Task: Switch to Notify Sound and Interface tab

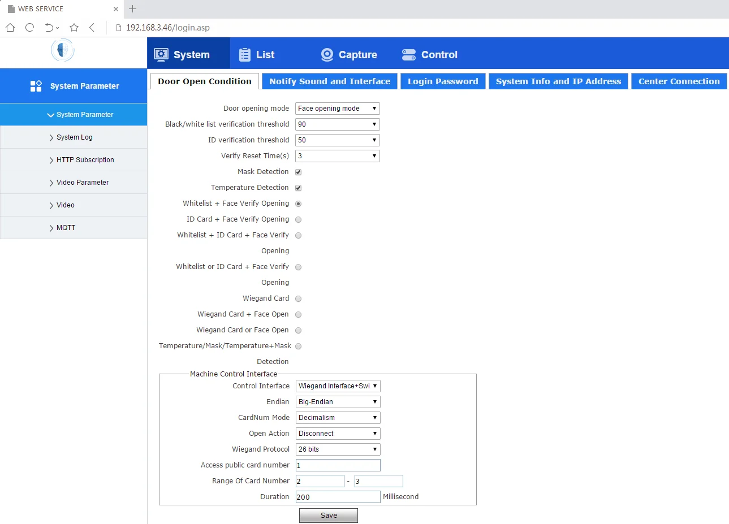Action: (330, 81)
